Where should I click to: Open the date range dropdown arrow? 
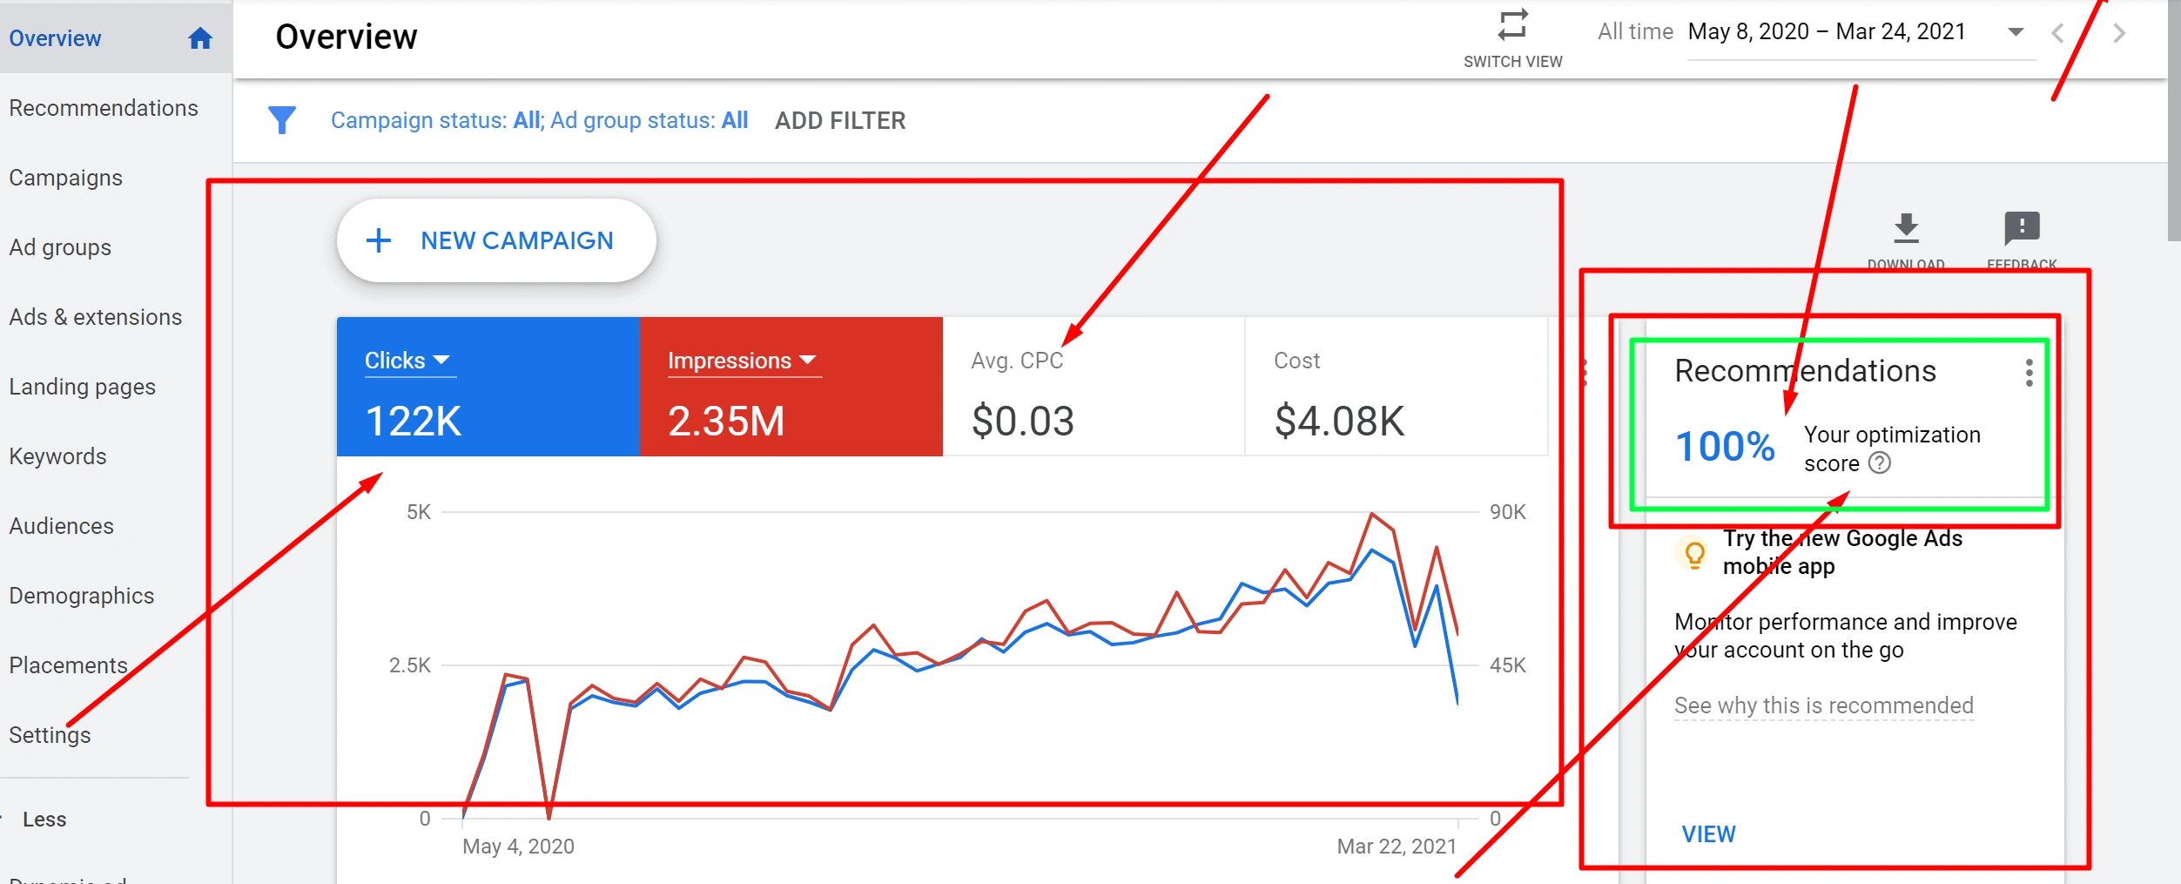(2015, 32)
